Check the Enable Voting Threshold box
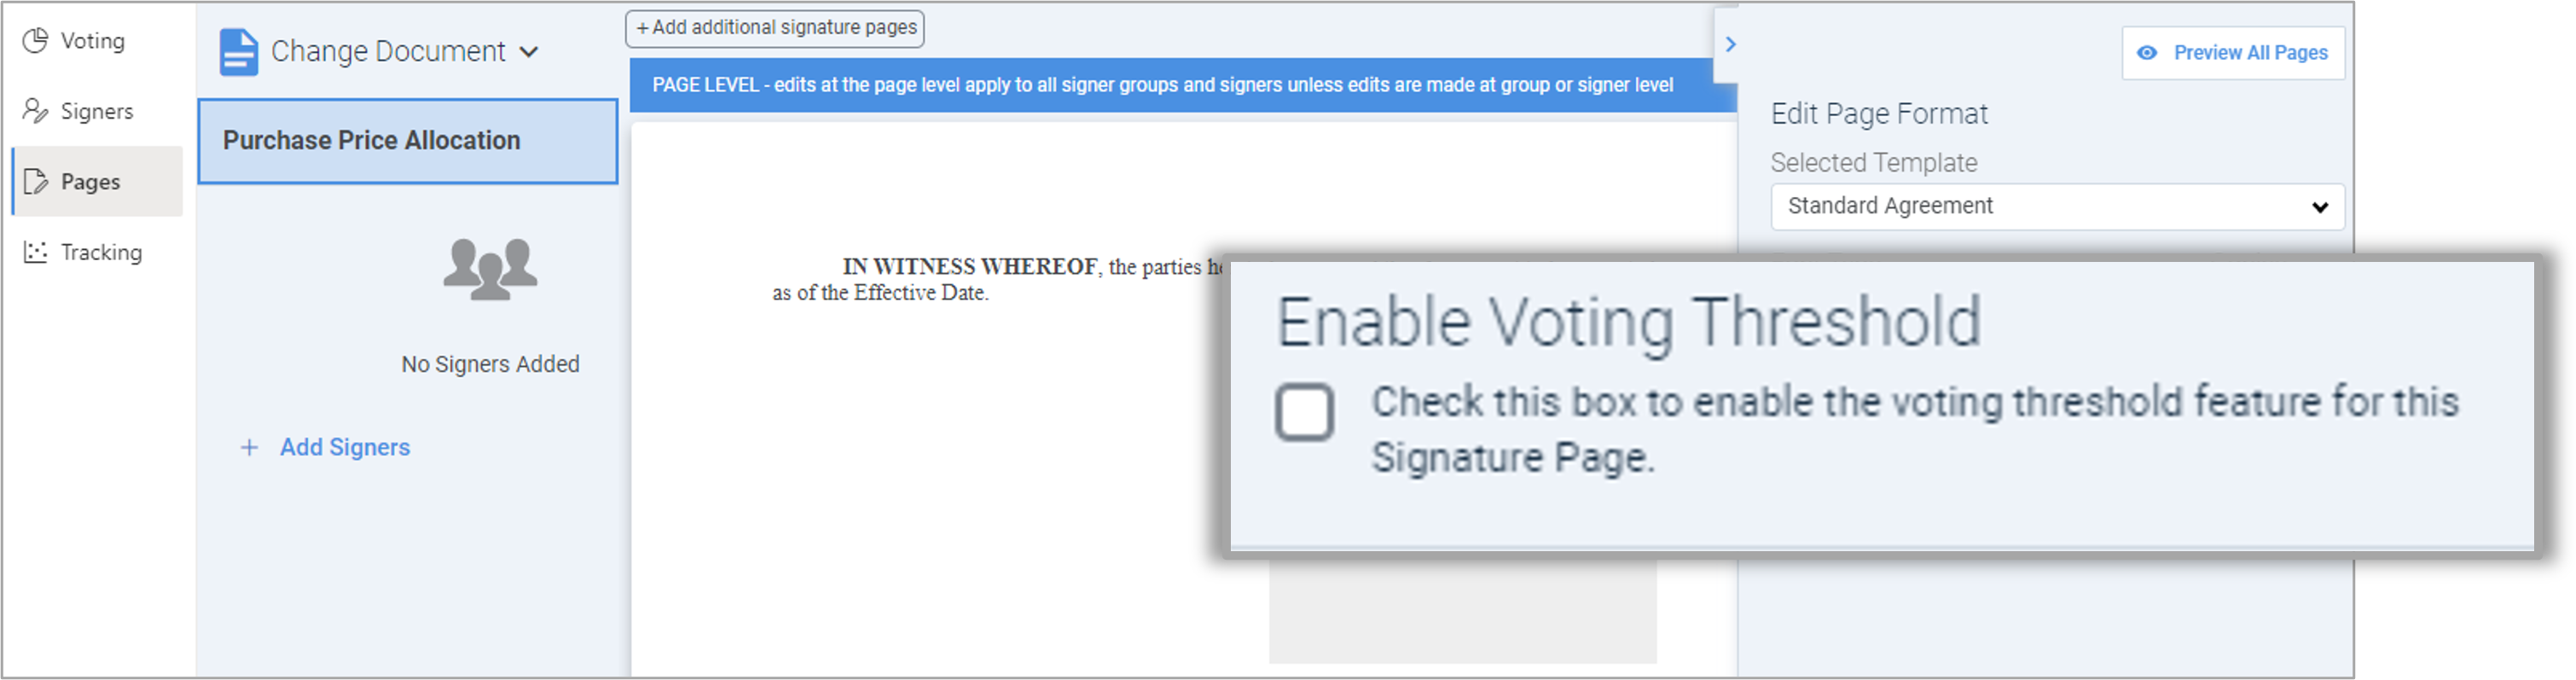The height and width of the screenshot is (680, 2576). [x=1305, y=410]
